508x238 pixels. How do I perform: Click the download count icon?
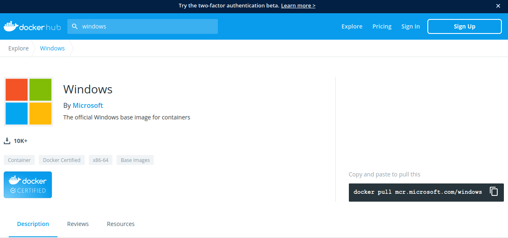click(x=7, y=141)
